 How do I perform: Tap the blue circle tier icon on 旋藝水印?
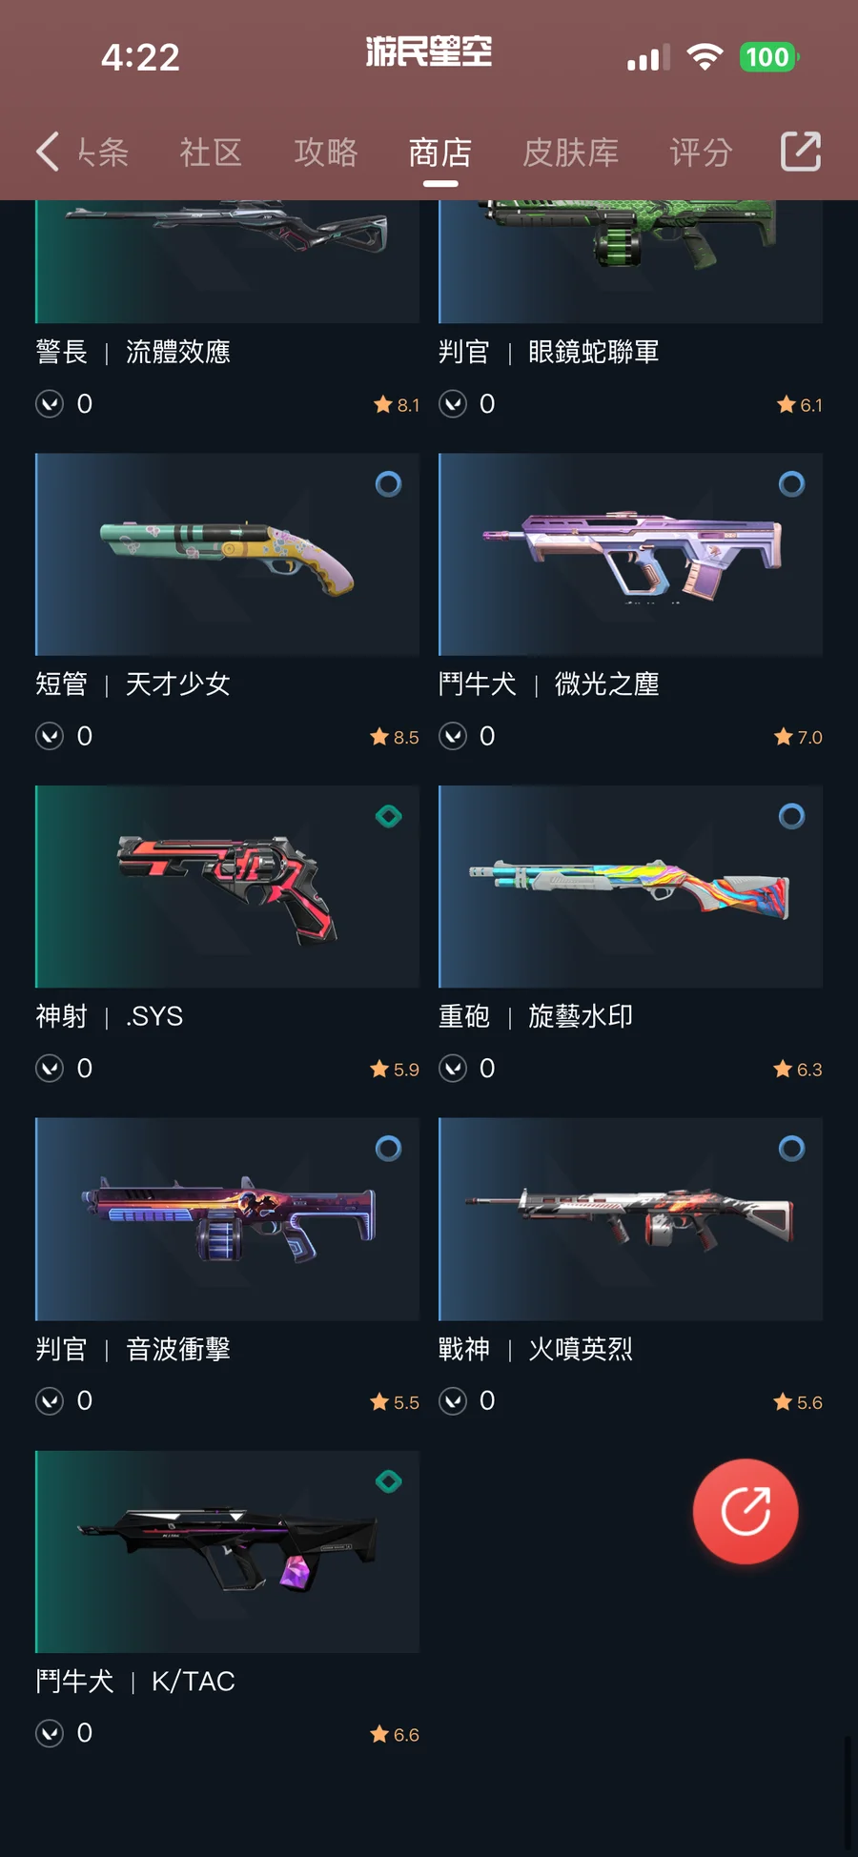[x=791, y=816]
